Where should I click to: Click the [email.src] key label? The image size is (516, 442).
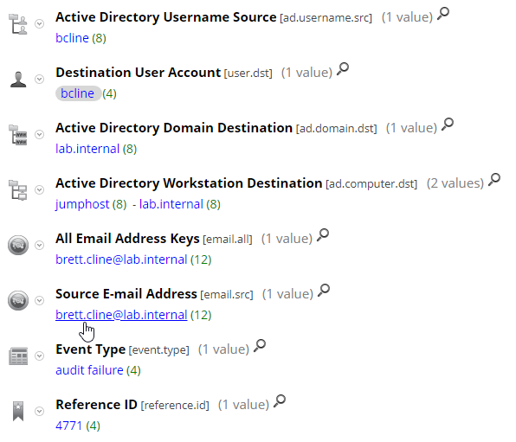coord(227,294)
